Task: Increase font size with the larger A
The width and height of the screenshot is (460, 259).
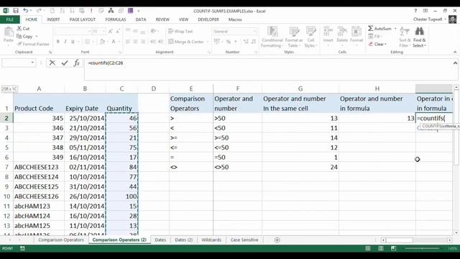Action: (x=110, y=31)
